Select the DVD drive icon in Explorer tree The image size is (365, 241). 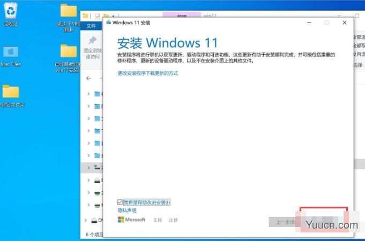tap(94, 220)
